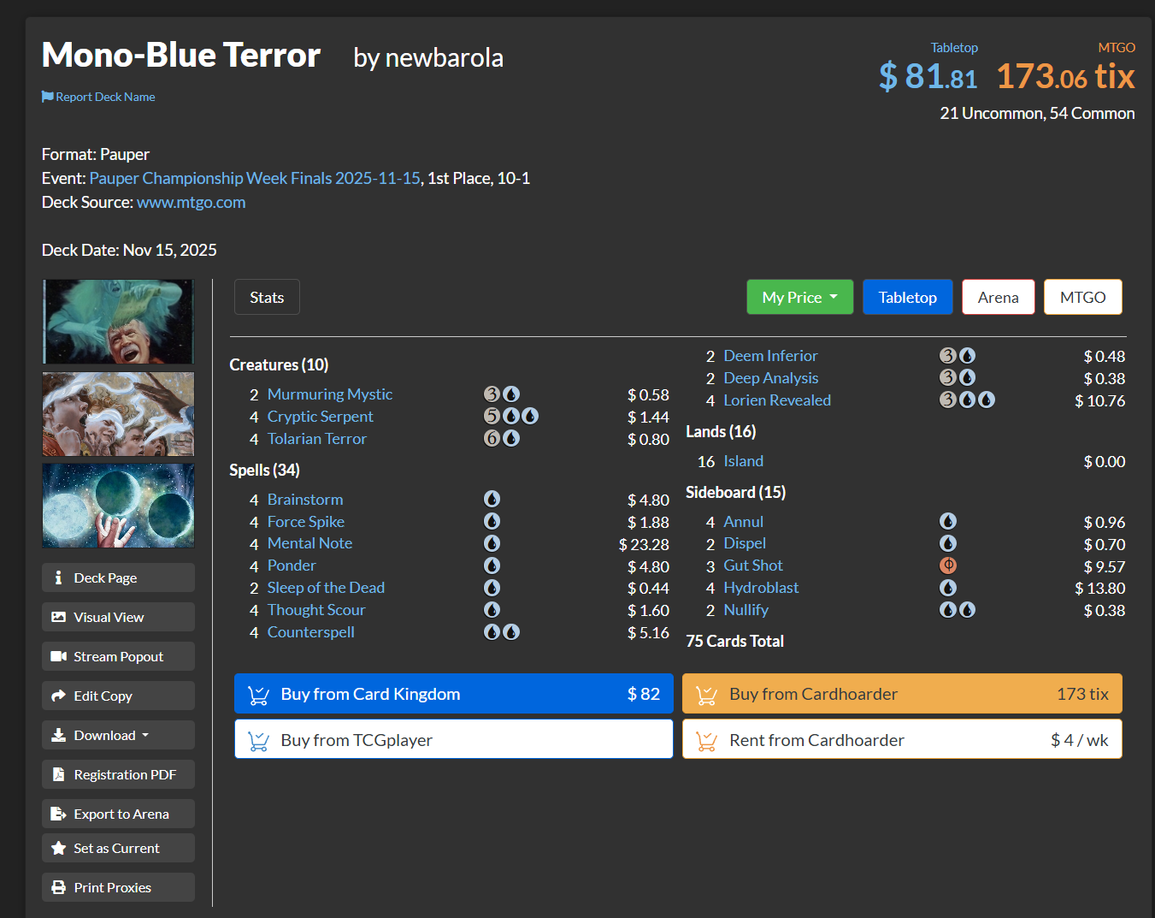Open the My Price dropdown
Image resolution: width=1155 pixels, height=918 pixels.
[800, 297]
